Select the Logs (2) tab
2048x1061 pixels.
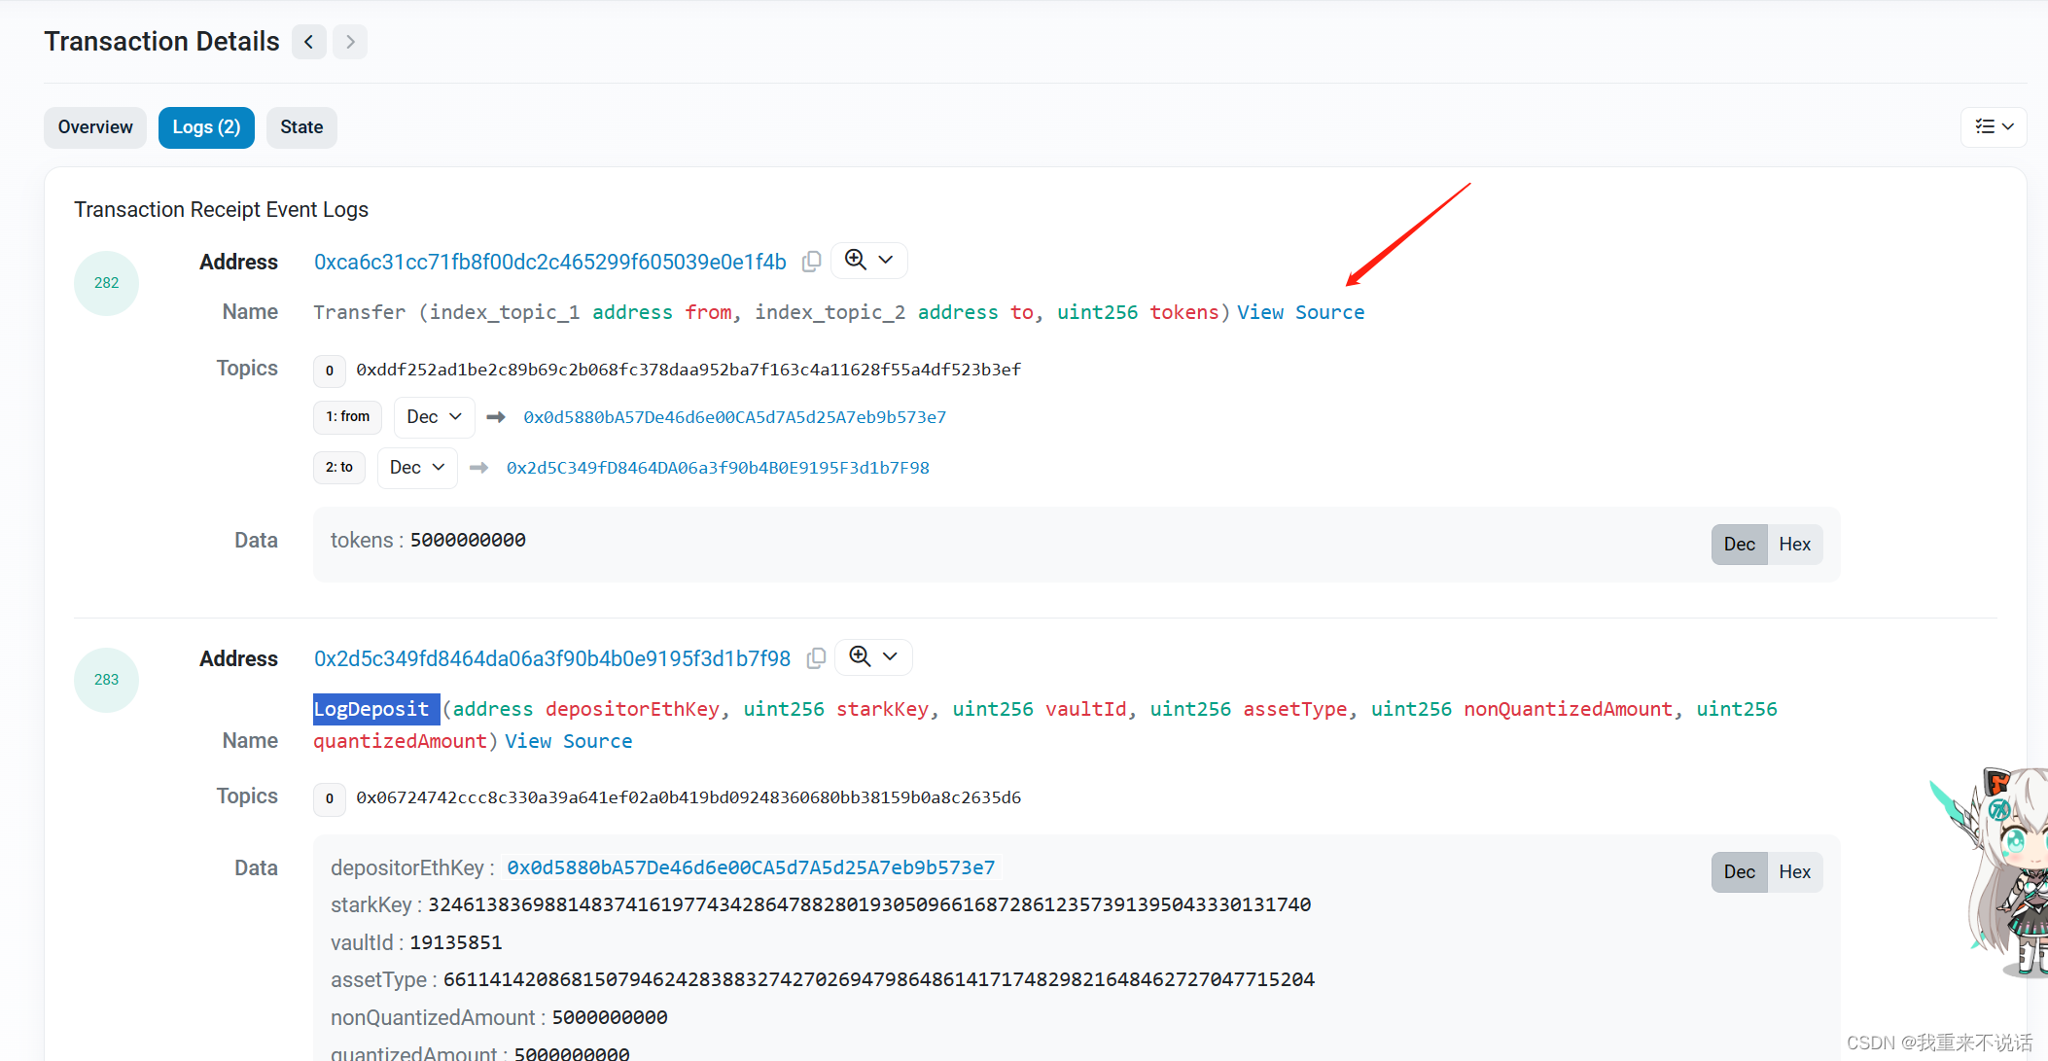pos(206,127)
